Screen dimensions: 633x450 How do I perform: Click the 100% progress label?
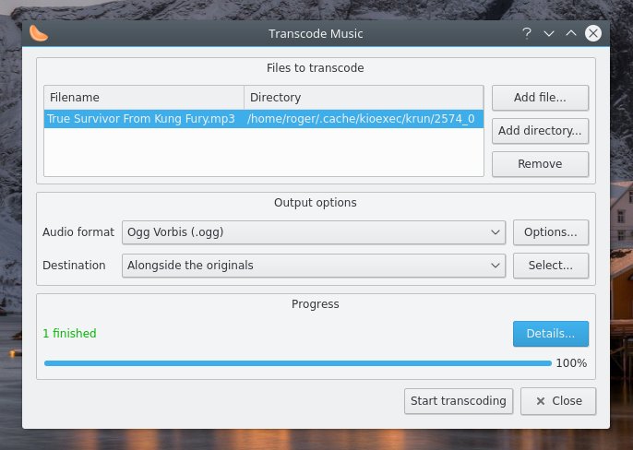coord(572,363)
